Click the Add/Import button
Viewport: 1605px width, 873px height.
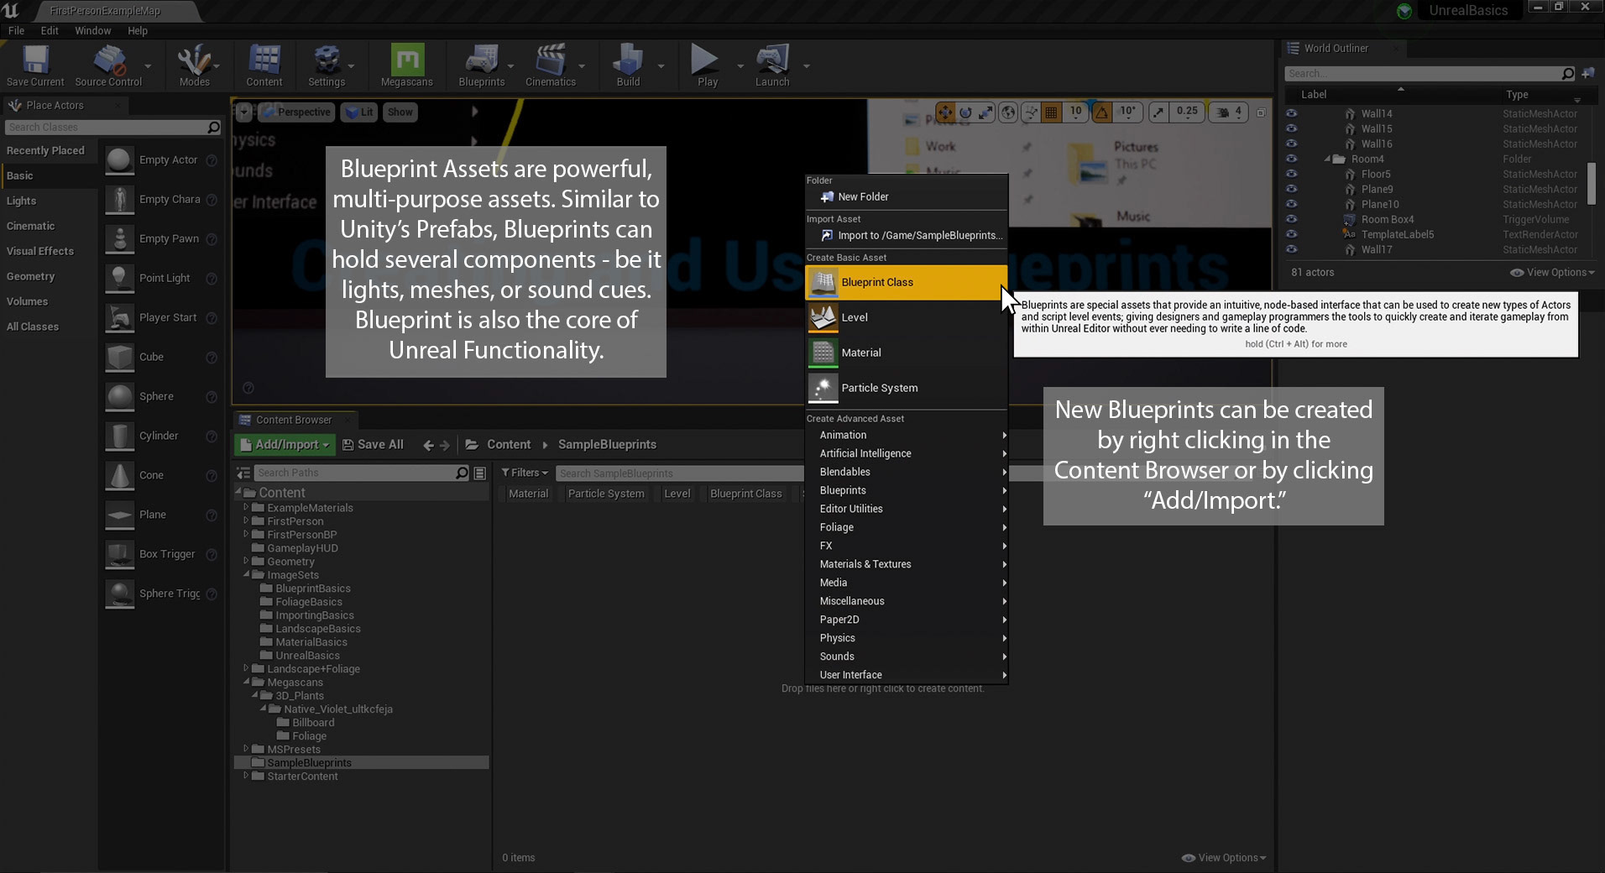tap(285, 444)
